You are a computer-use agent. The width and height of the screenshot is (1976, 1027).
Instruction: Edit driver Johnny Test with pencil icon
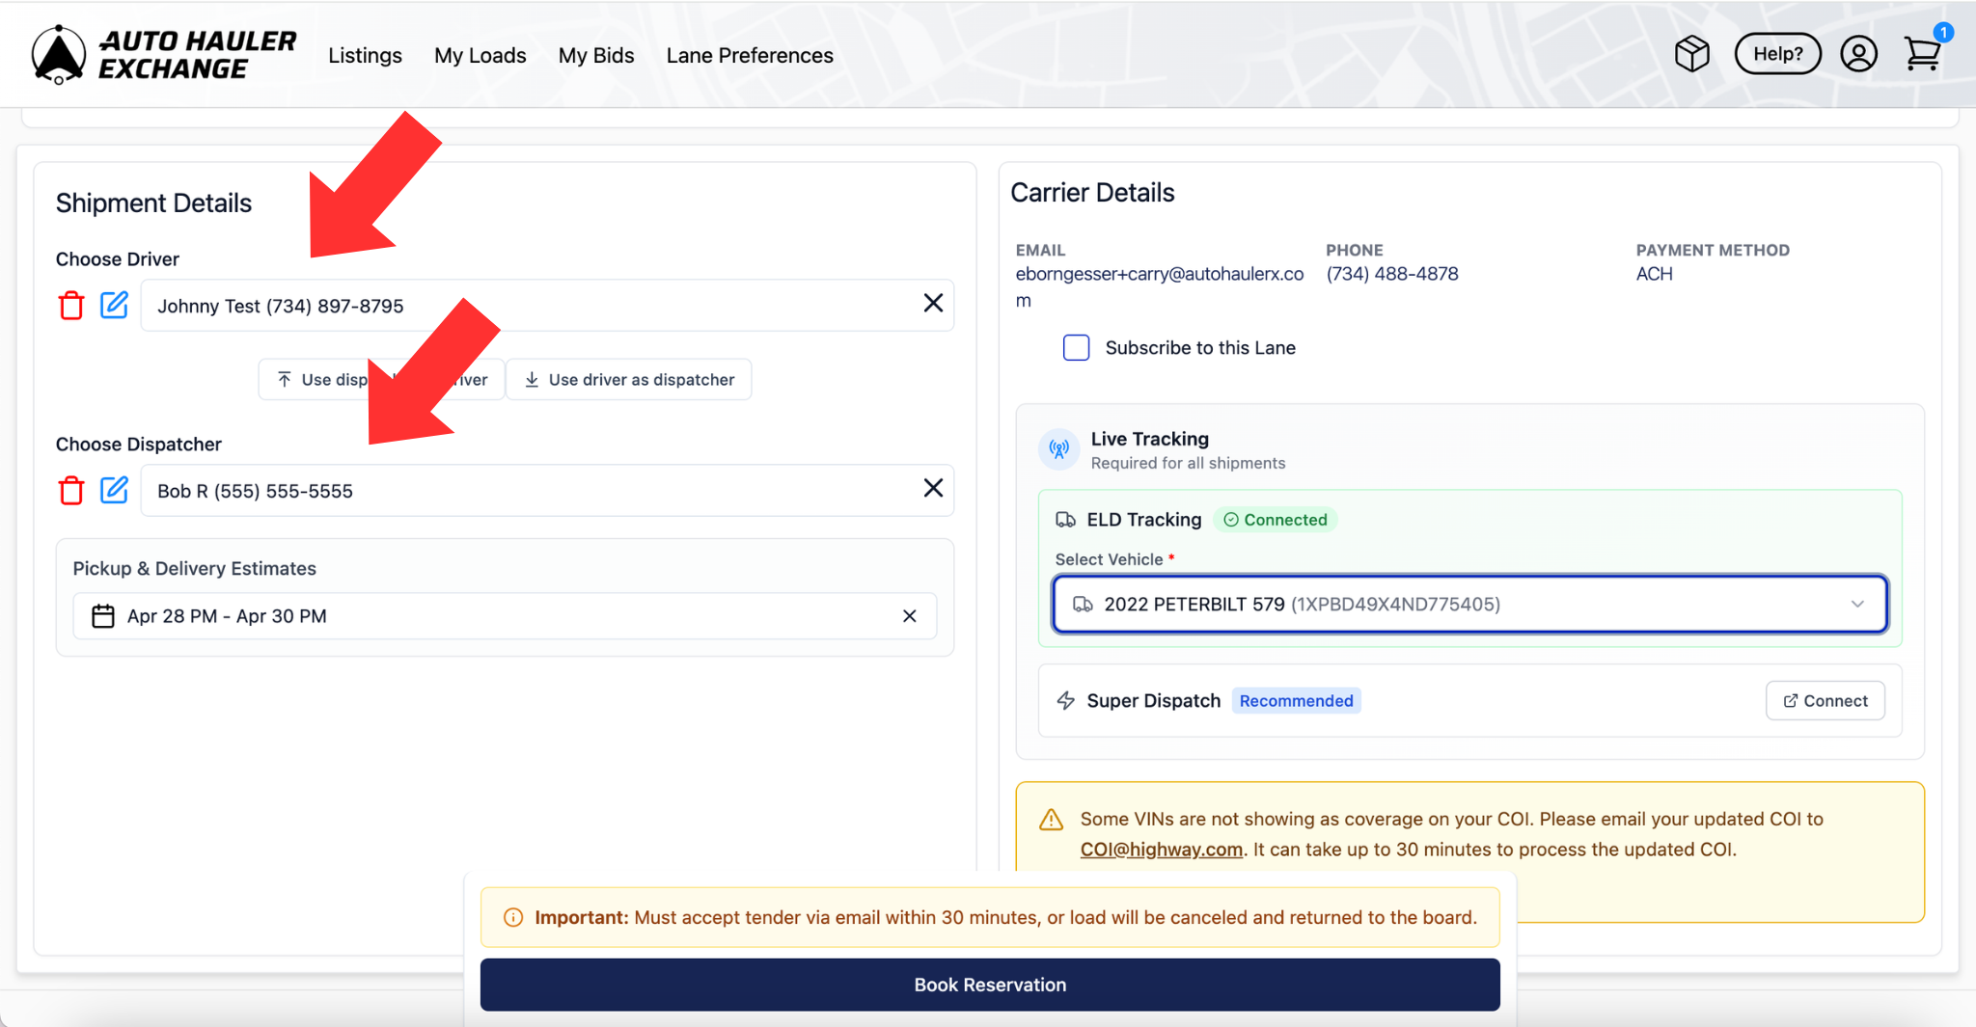pyautogui.click(x=114, y=305)
